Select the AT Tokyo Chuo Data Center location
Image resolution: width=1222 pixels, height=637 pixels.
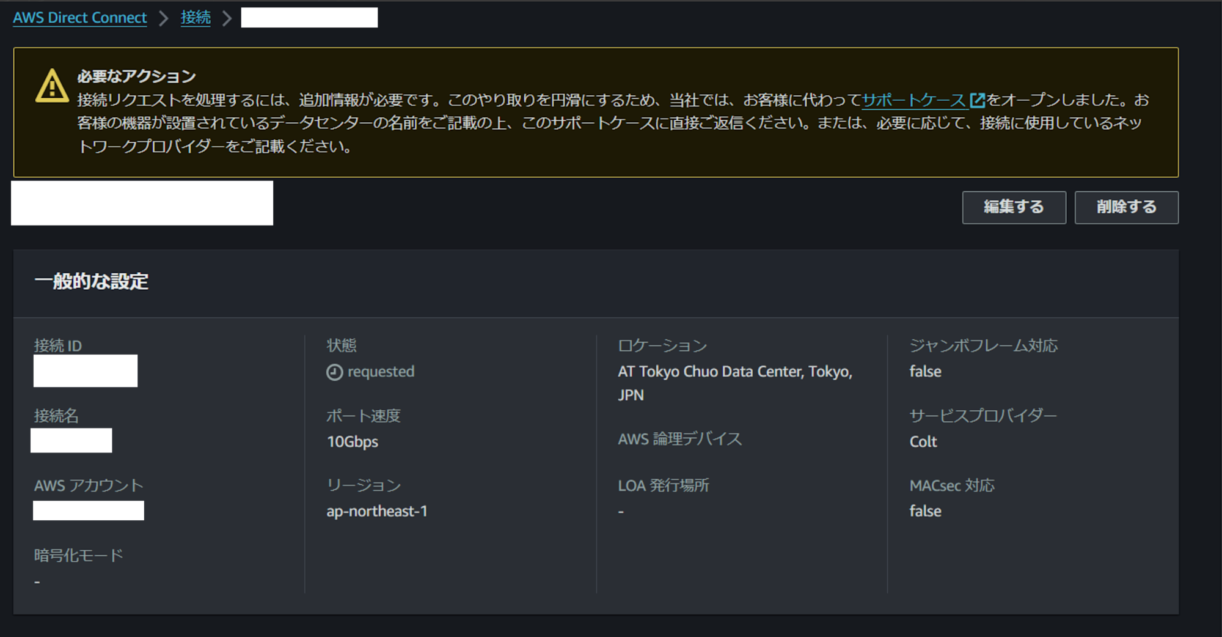(735, 383)
